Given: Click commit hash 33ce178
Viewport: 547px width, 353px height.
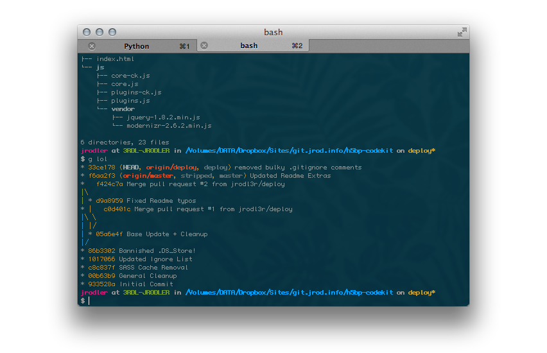Looking at the screenshot, I should tap(101, 168).
